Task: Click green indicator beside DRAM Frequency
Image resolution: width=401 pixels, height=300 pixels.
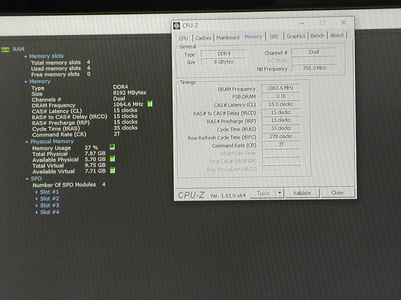Action: (x=150, y=104)
